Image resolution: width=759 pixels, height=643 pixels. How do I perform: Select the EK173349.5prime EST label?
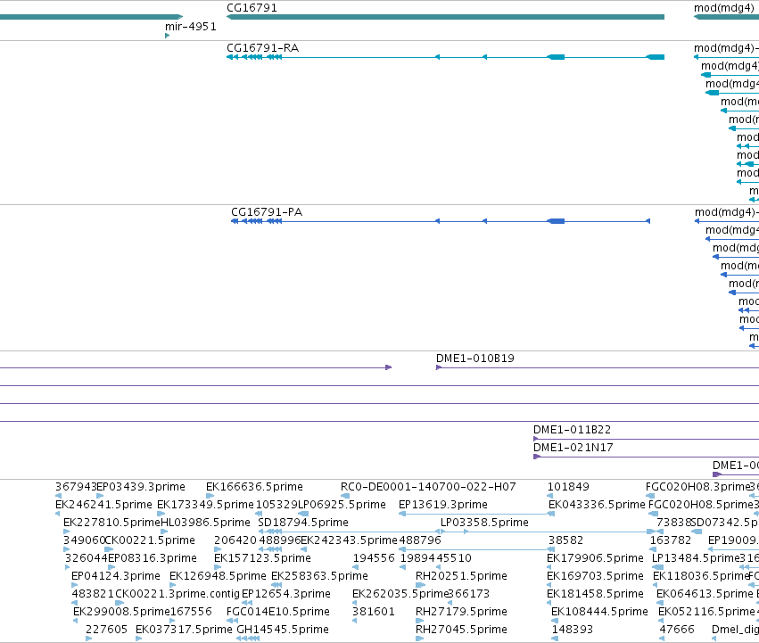pyautogui.click(x=205, y=505)
